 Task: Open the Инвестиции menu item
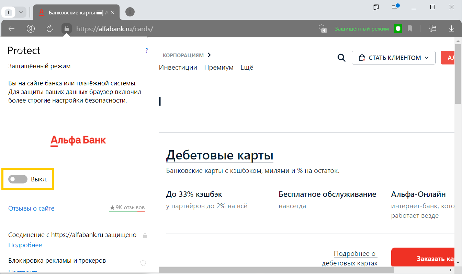click(x=178, y=68)
